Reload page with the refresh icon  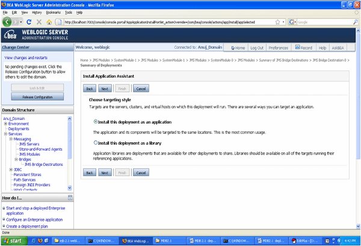coord(29,22)
